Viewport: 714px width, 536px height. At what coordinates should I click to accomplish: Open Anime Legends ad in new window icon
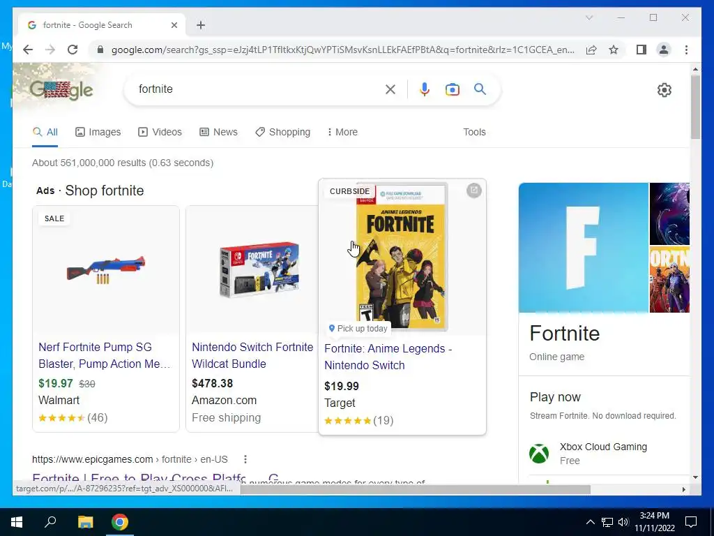474,191
